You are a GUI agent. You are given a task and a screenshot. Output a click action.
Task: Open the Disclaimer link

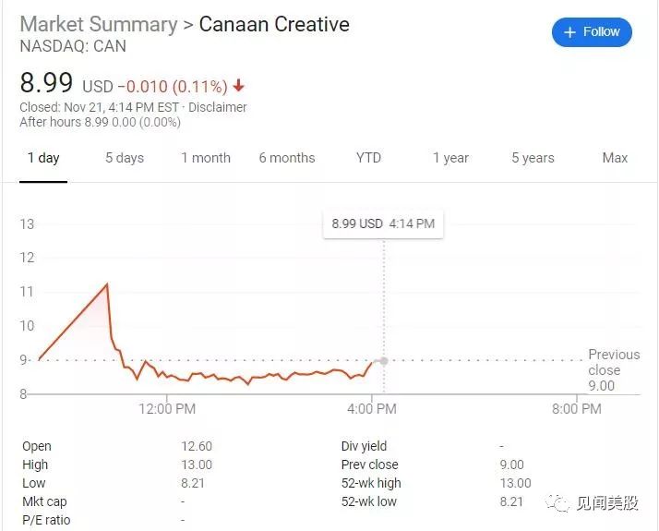point(217,107)
